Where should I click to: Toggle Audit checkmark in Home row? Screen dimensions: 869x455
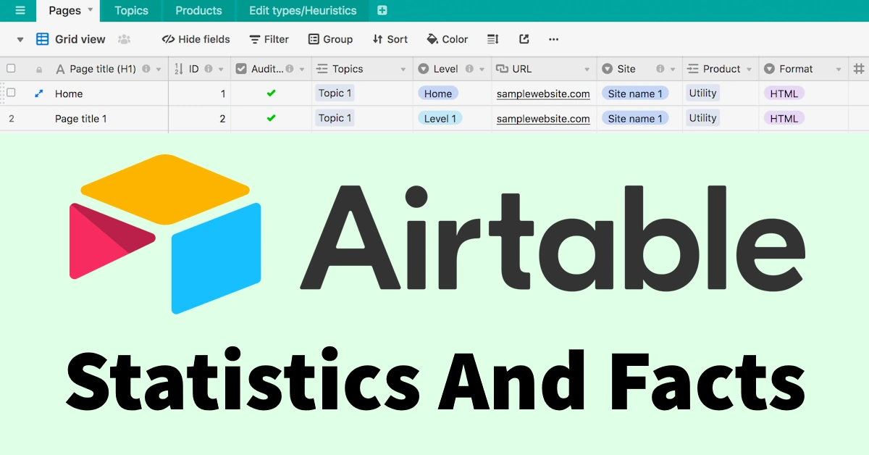(x=271, y=93)
